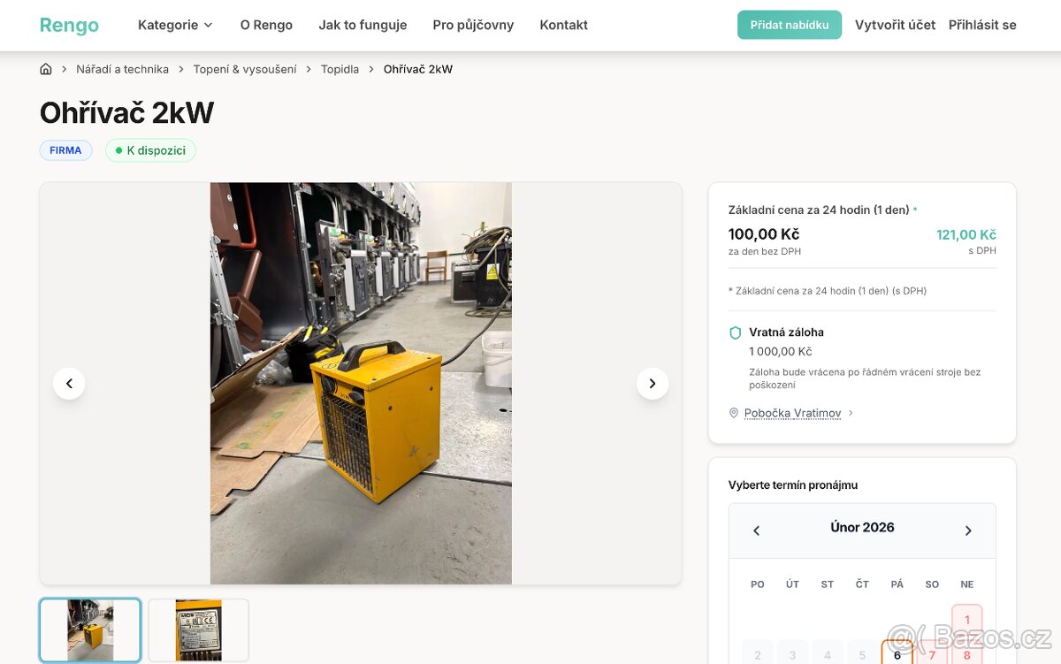Navigate to the next month in the calendar
1061x664 pixels.
pos(968,530)
